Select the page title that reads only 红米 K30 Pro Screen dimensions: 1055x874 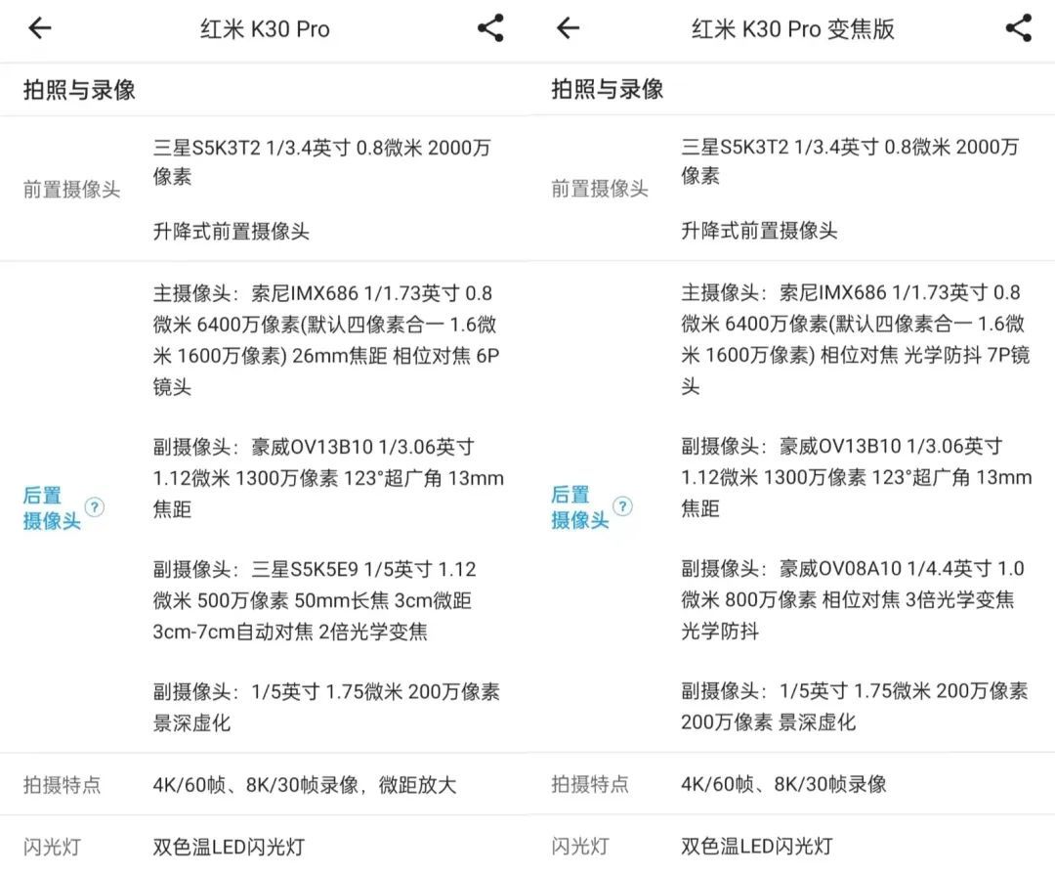[265, 29]
